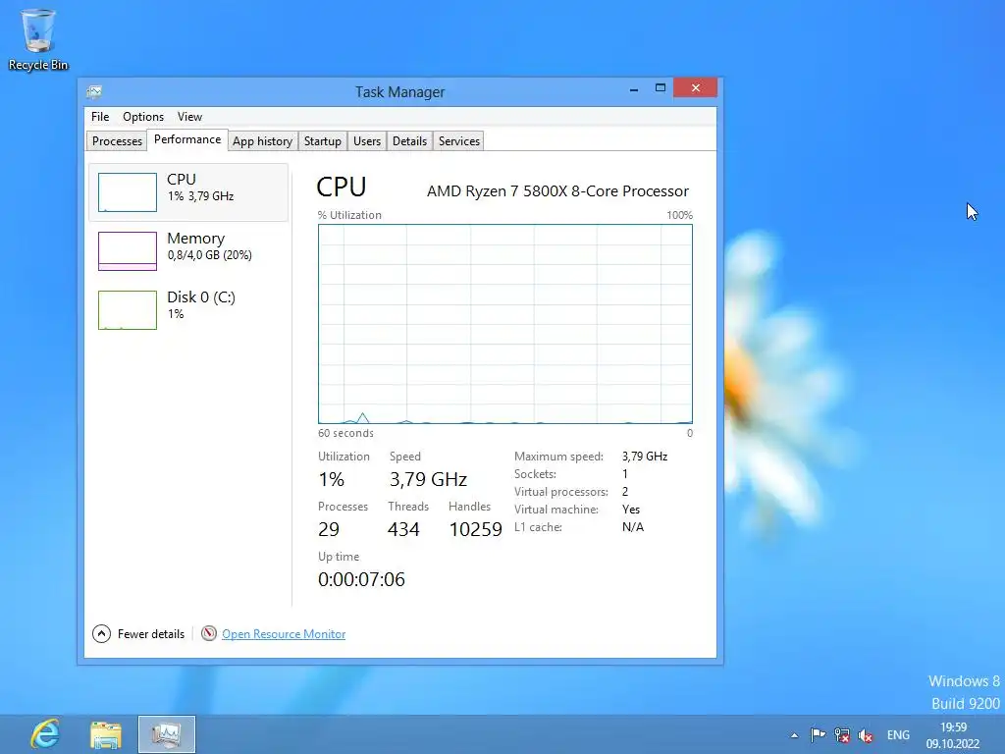Open the View menu
Screen dimensions: 1005x754
point(189,117)
